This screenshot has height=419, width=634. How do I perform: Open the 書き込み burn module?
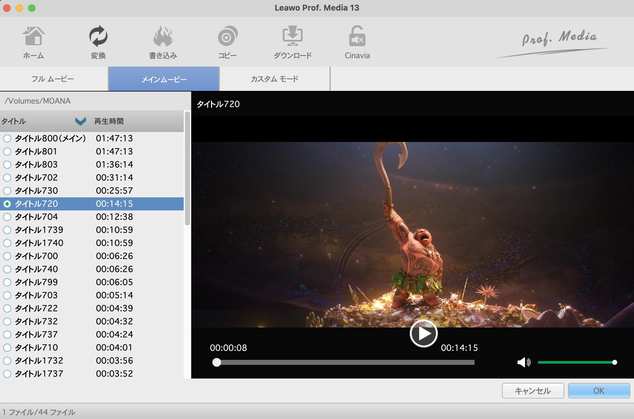(163, 43)
